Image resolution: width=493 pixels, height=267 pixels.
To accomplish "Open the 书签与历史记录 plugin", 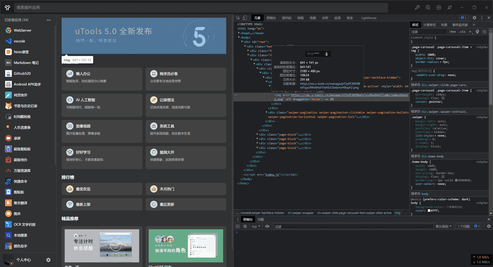I will pos(28,106).
